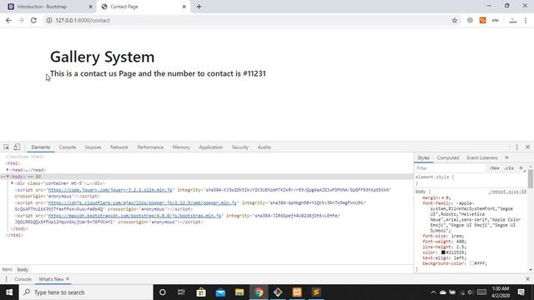
Task: Switch to the drawer Console tab
Action: (x=23, y=279)
